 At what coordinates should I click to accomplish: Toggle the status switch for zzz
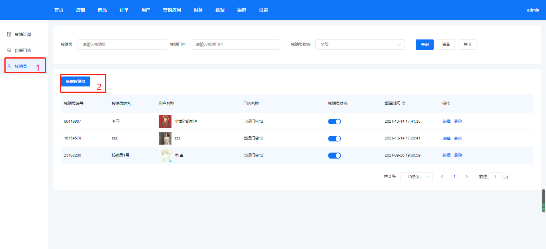(334, 139)
